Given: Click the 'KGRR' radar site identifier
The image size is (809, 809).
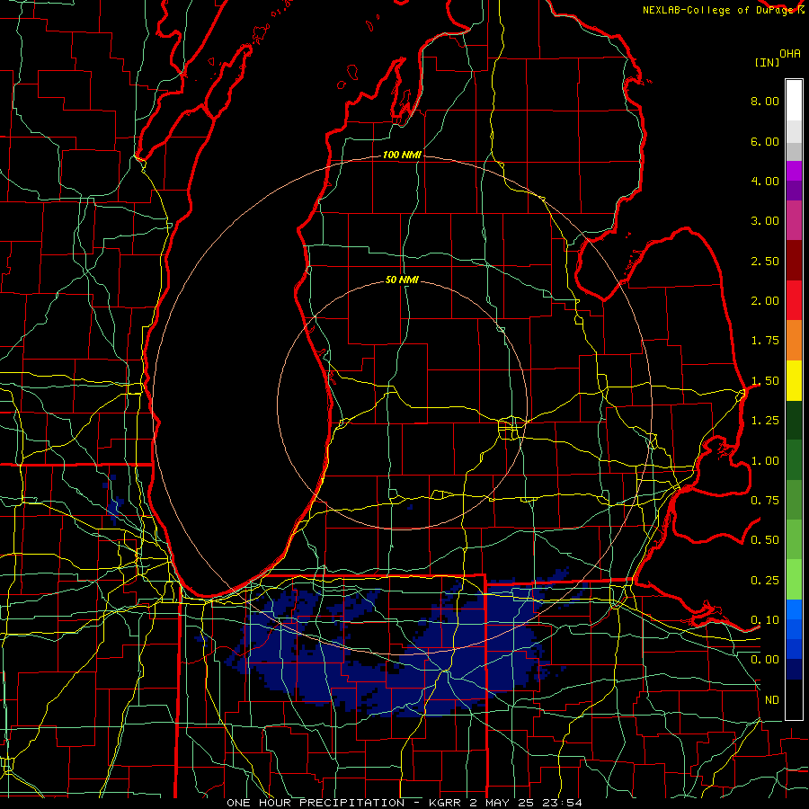Looking at the screenshot, I should 446,803.
